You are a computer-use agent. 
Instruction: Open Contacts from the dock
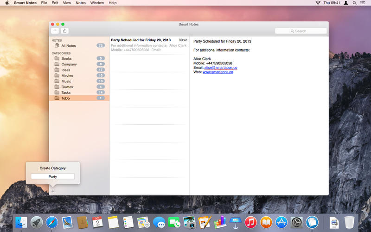coord(83,223)
